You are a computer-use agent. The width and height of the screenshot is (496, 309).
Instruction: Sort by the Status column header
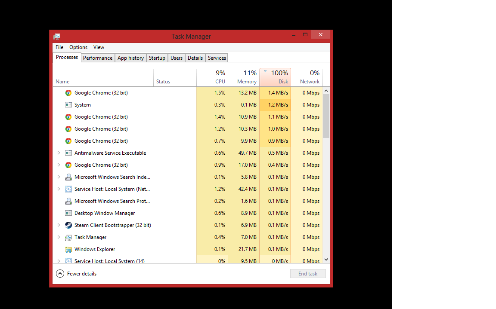175,78
